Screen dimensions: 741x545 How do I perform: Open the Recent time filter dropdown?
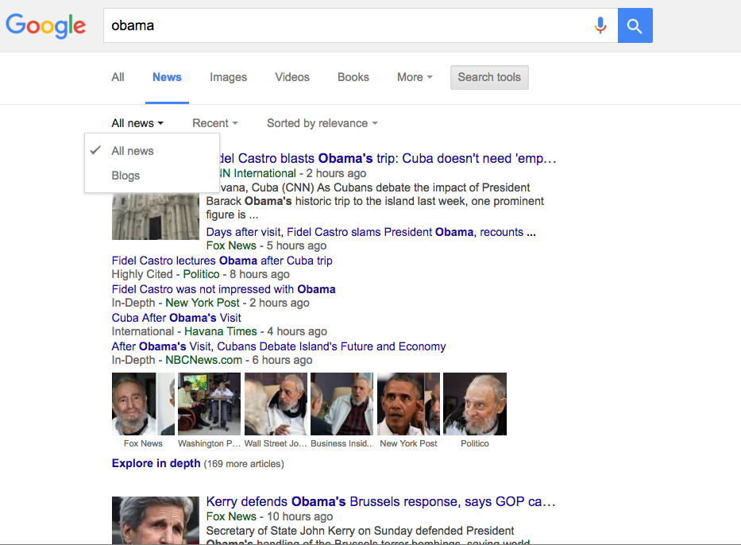[x=215, y=123]
